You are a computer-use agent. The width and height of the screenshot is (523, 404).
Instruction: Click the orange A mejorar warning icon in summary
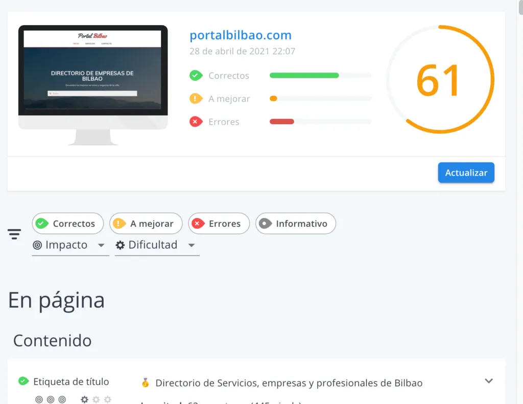coord(196,99)
